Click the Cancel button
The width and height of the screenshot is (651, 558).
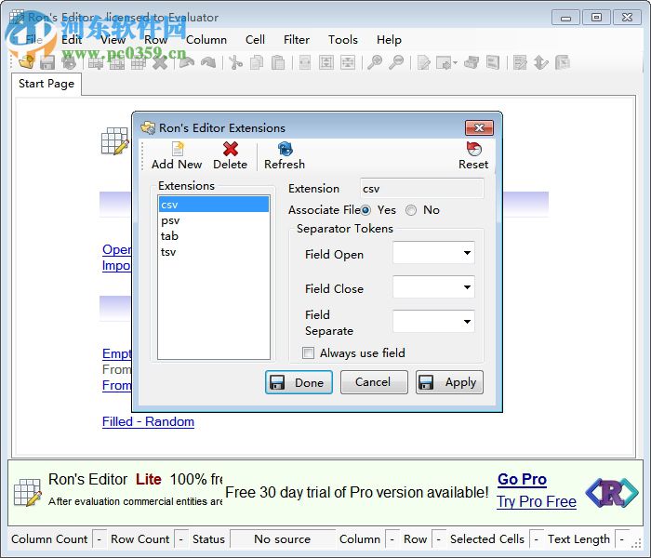pyautogui.click(x=374, y=382)
